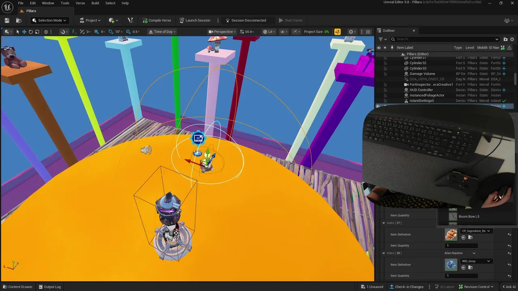Open the Select menu

pyautogui.click(x=110, y=3)
